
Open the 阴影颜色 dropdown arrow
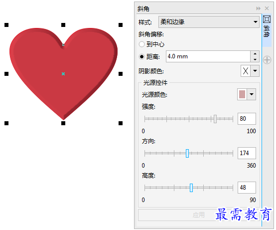[255, 71]
